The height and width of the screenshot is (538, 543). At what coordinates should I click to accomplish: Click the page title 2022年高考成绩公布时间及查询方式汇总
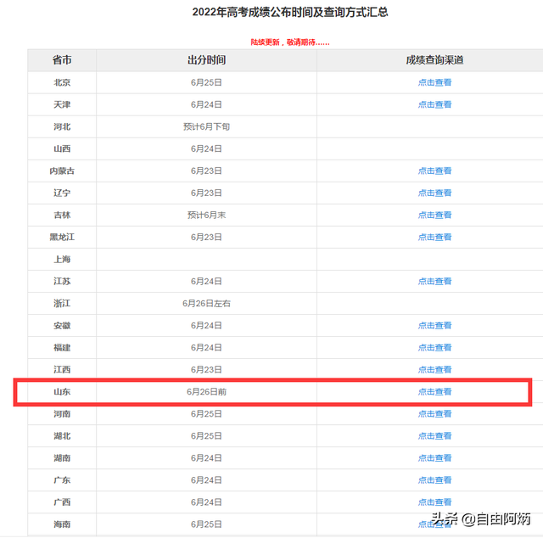click(x=290, y=12)
